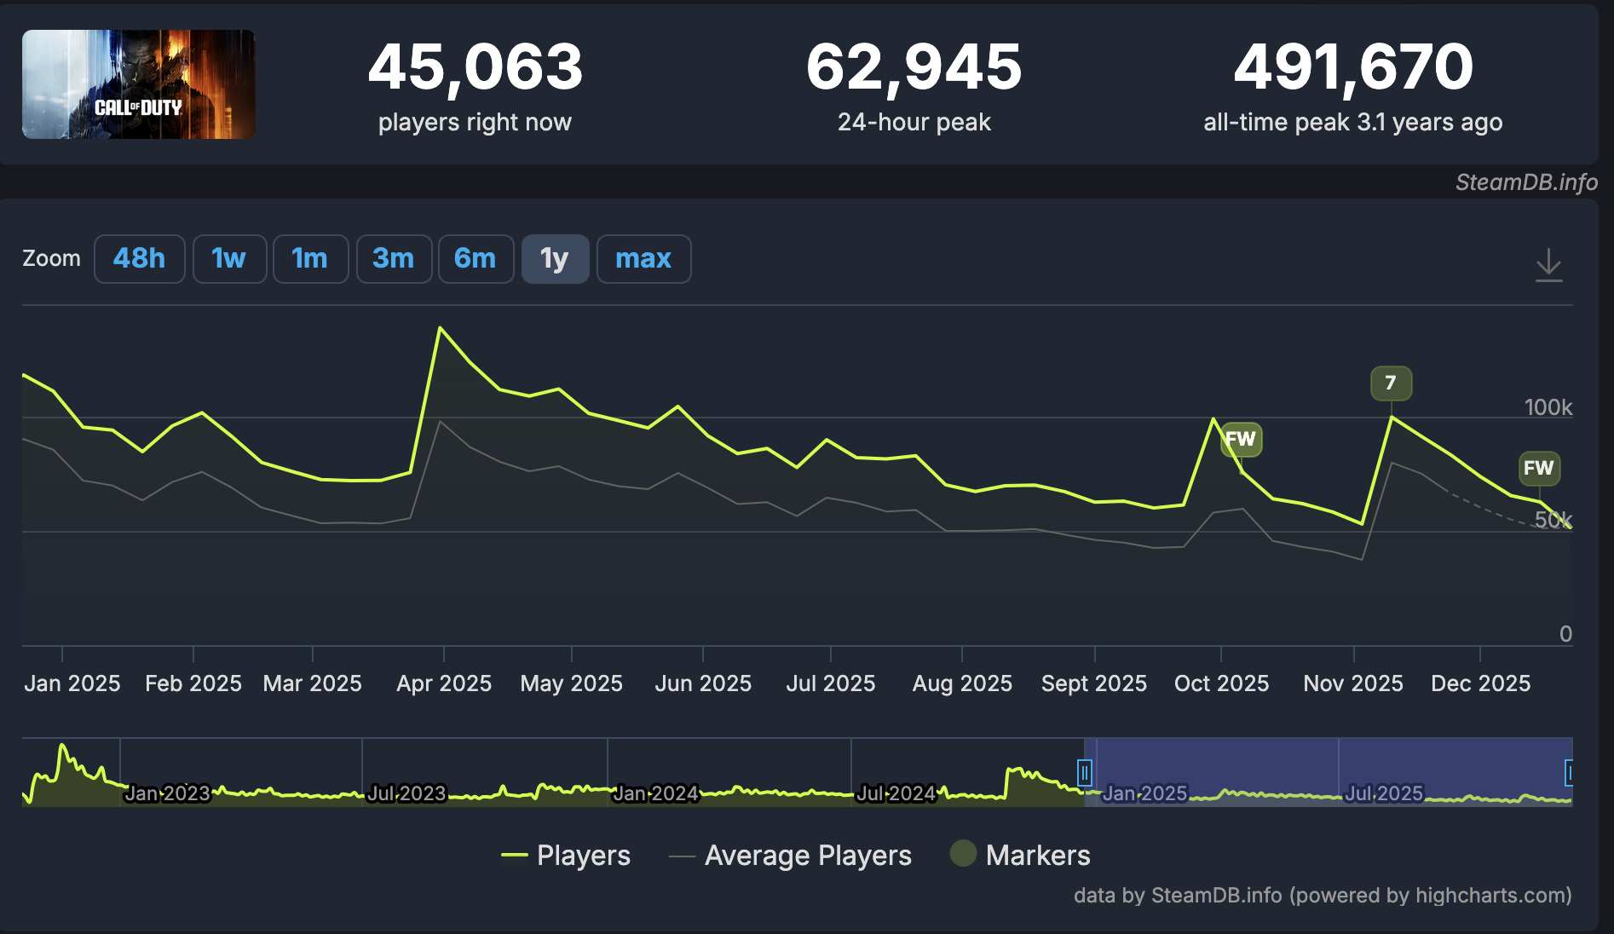The width and height of the screenshot is (1614, 934).
Task: Click the Jun 2025 axis label
Action: point(703,683)
